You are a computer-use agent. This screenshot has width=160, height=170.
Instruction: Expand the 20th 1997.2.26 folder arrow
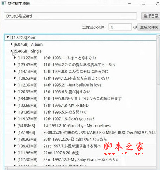click(x=15, y=139)
